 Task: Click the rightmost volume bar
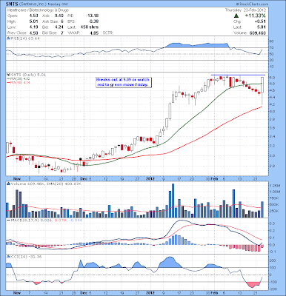point(262,209)
